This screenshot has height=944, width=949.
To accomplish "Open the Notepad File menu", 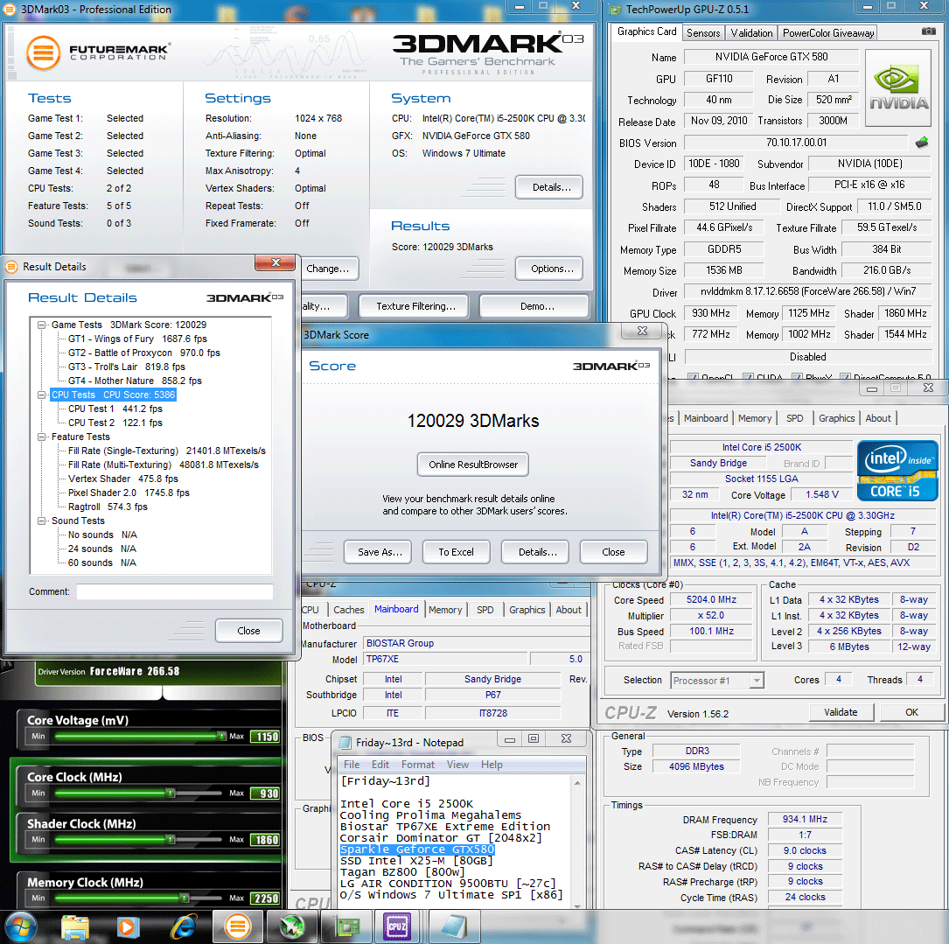I will [x=351, y=765].
